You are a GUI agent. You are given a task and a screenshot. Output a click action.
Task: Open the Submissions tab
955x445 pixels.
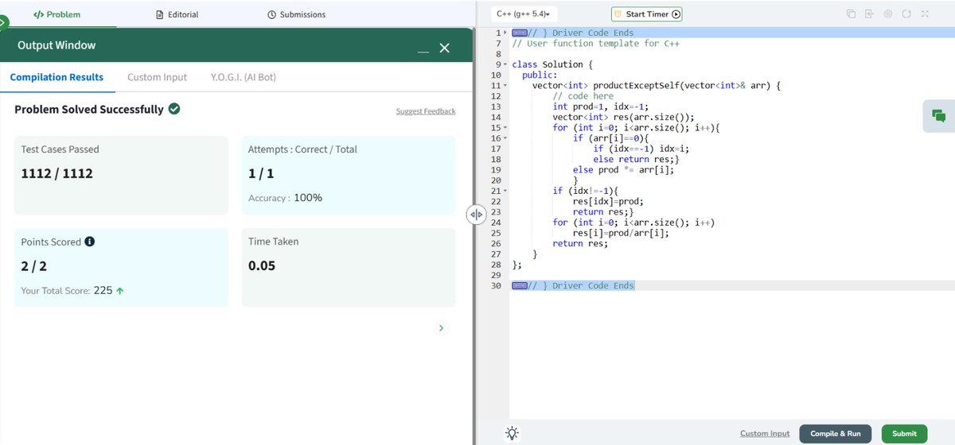coord(297,14)
